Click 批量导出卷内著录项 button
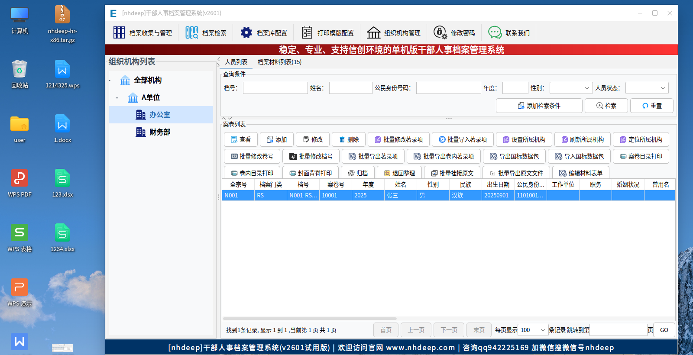Image resolution: width=693 pixels, height=355 pixels. coord(444,156)
